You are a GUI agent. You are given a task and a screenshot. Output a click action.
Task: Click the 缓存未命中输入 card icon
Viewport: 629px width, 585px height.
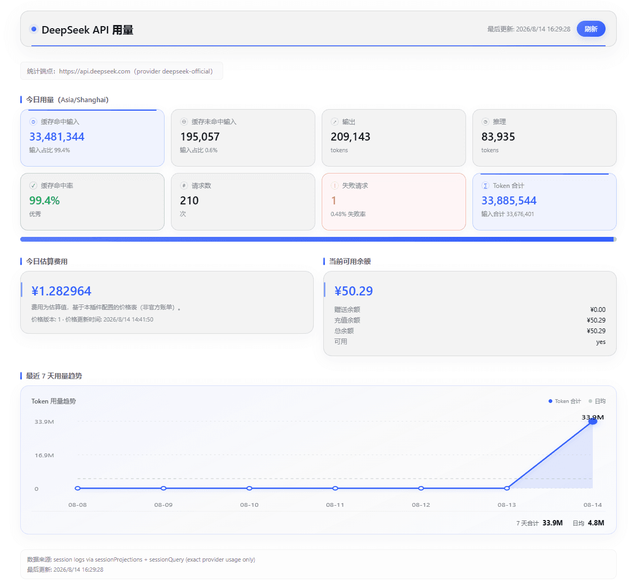184,122
